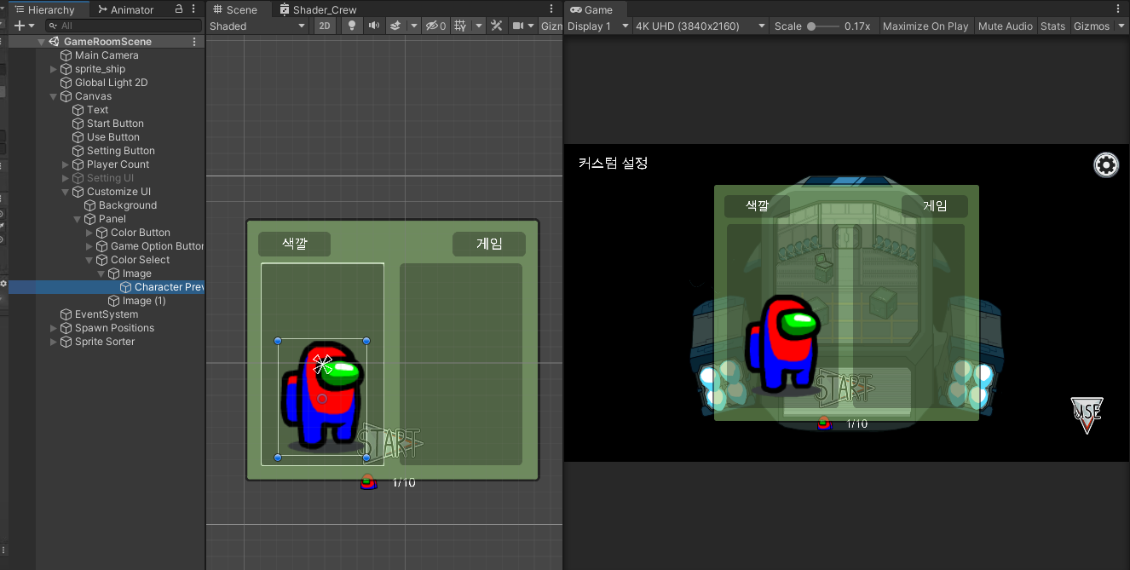Click 색깔 button in Scene view
The image size is (1130, 570).
pos(294,244)
